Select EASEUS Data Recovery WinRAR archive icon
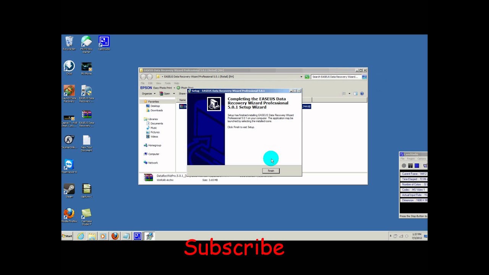 point(86,119)
